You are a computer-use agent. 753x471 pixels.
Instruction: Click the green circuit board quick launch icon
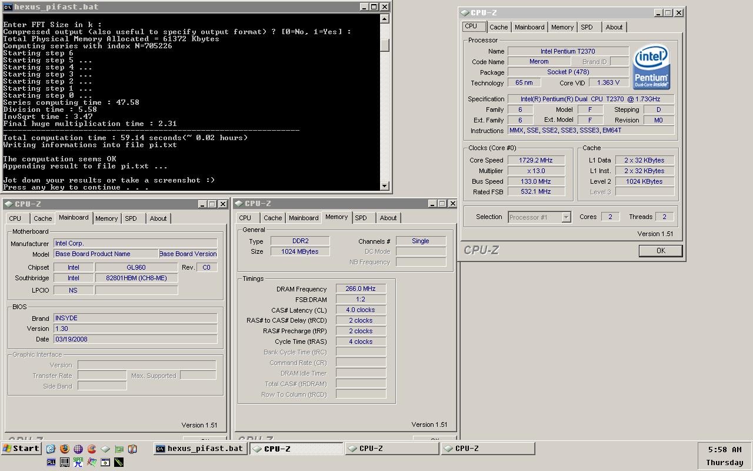click(119, 449)
